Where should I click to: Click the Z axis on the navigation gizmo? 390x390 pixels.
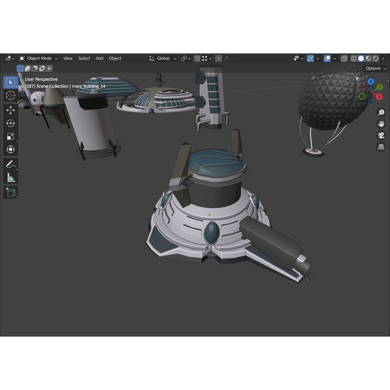(x=371, y=82)
